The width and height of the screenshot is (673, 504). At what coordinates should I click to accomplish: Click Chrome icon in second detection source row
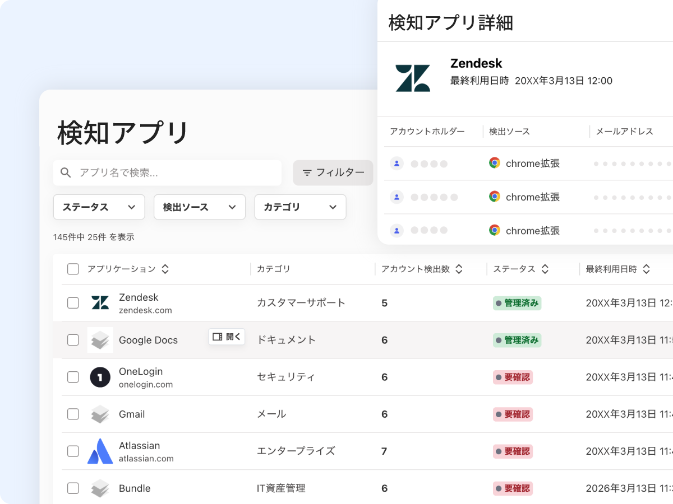coord(494,197)
